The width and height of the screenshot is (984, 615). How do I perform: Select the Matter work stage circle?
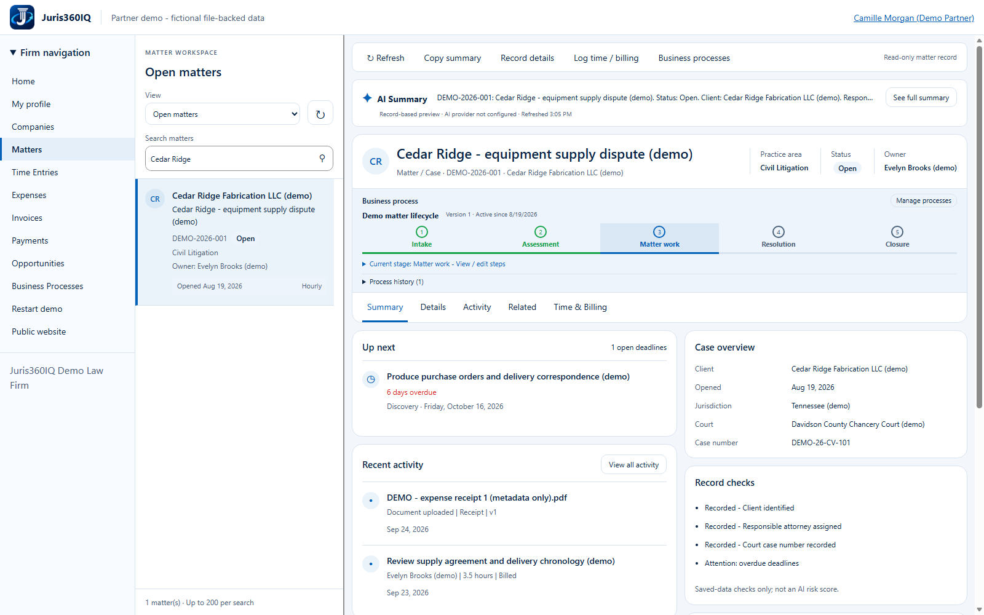click(659, 232)
